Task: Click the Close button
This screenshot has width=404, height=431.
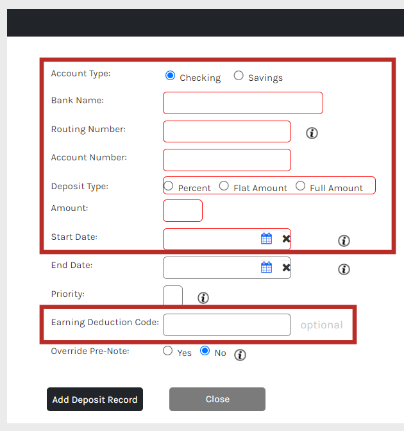Action: (217, 400)
